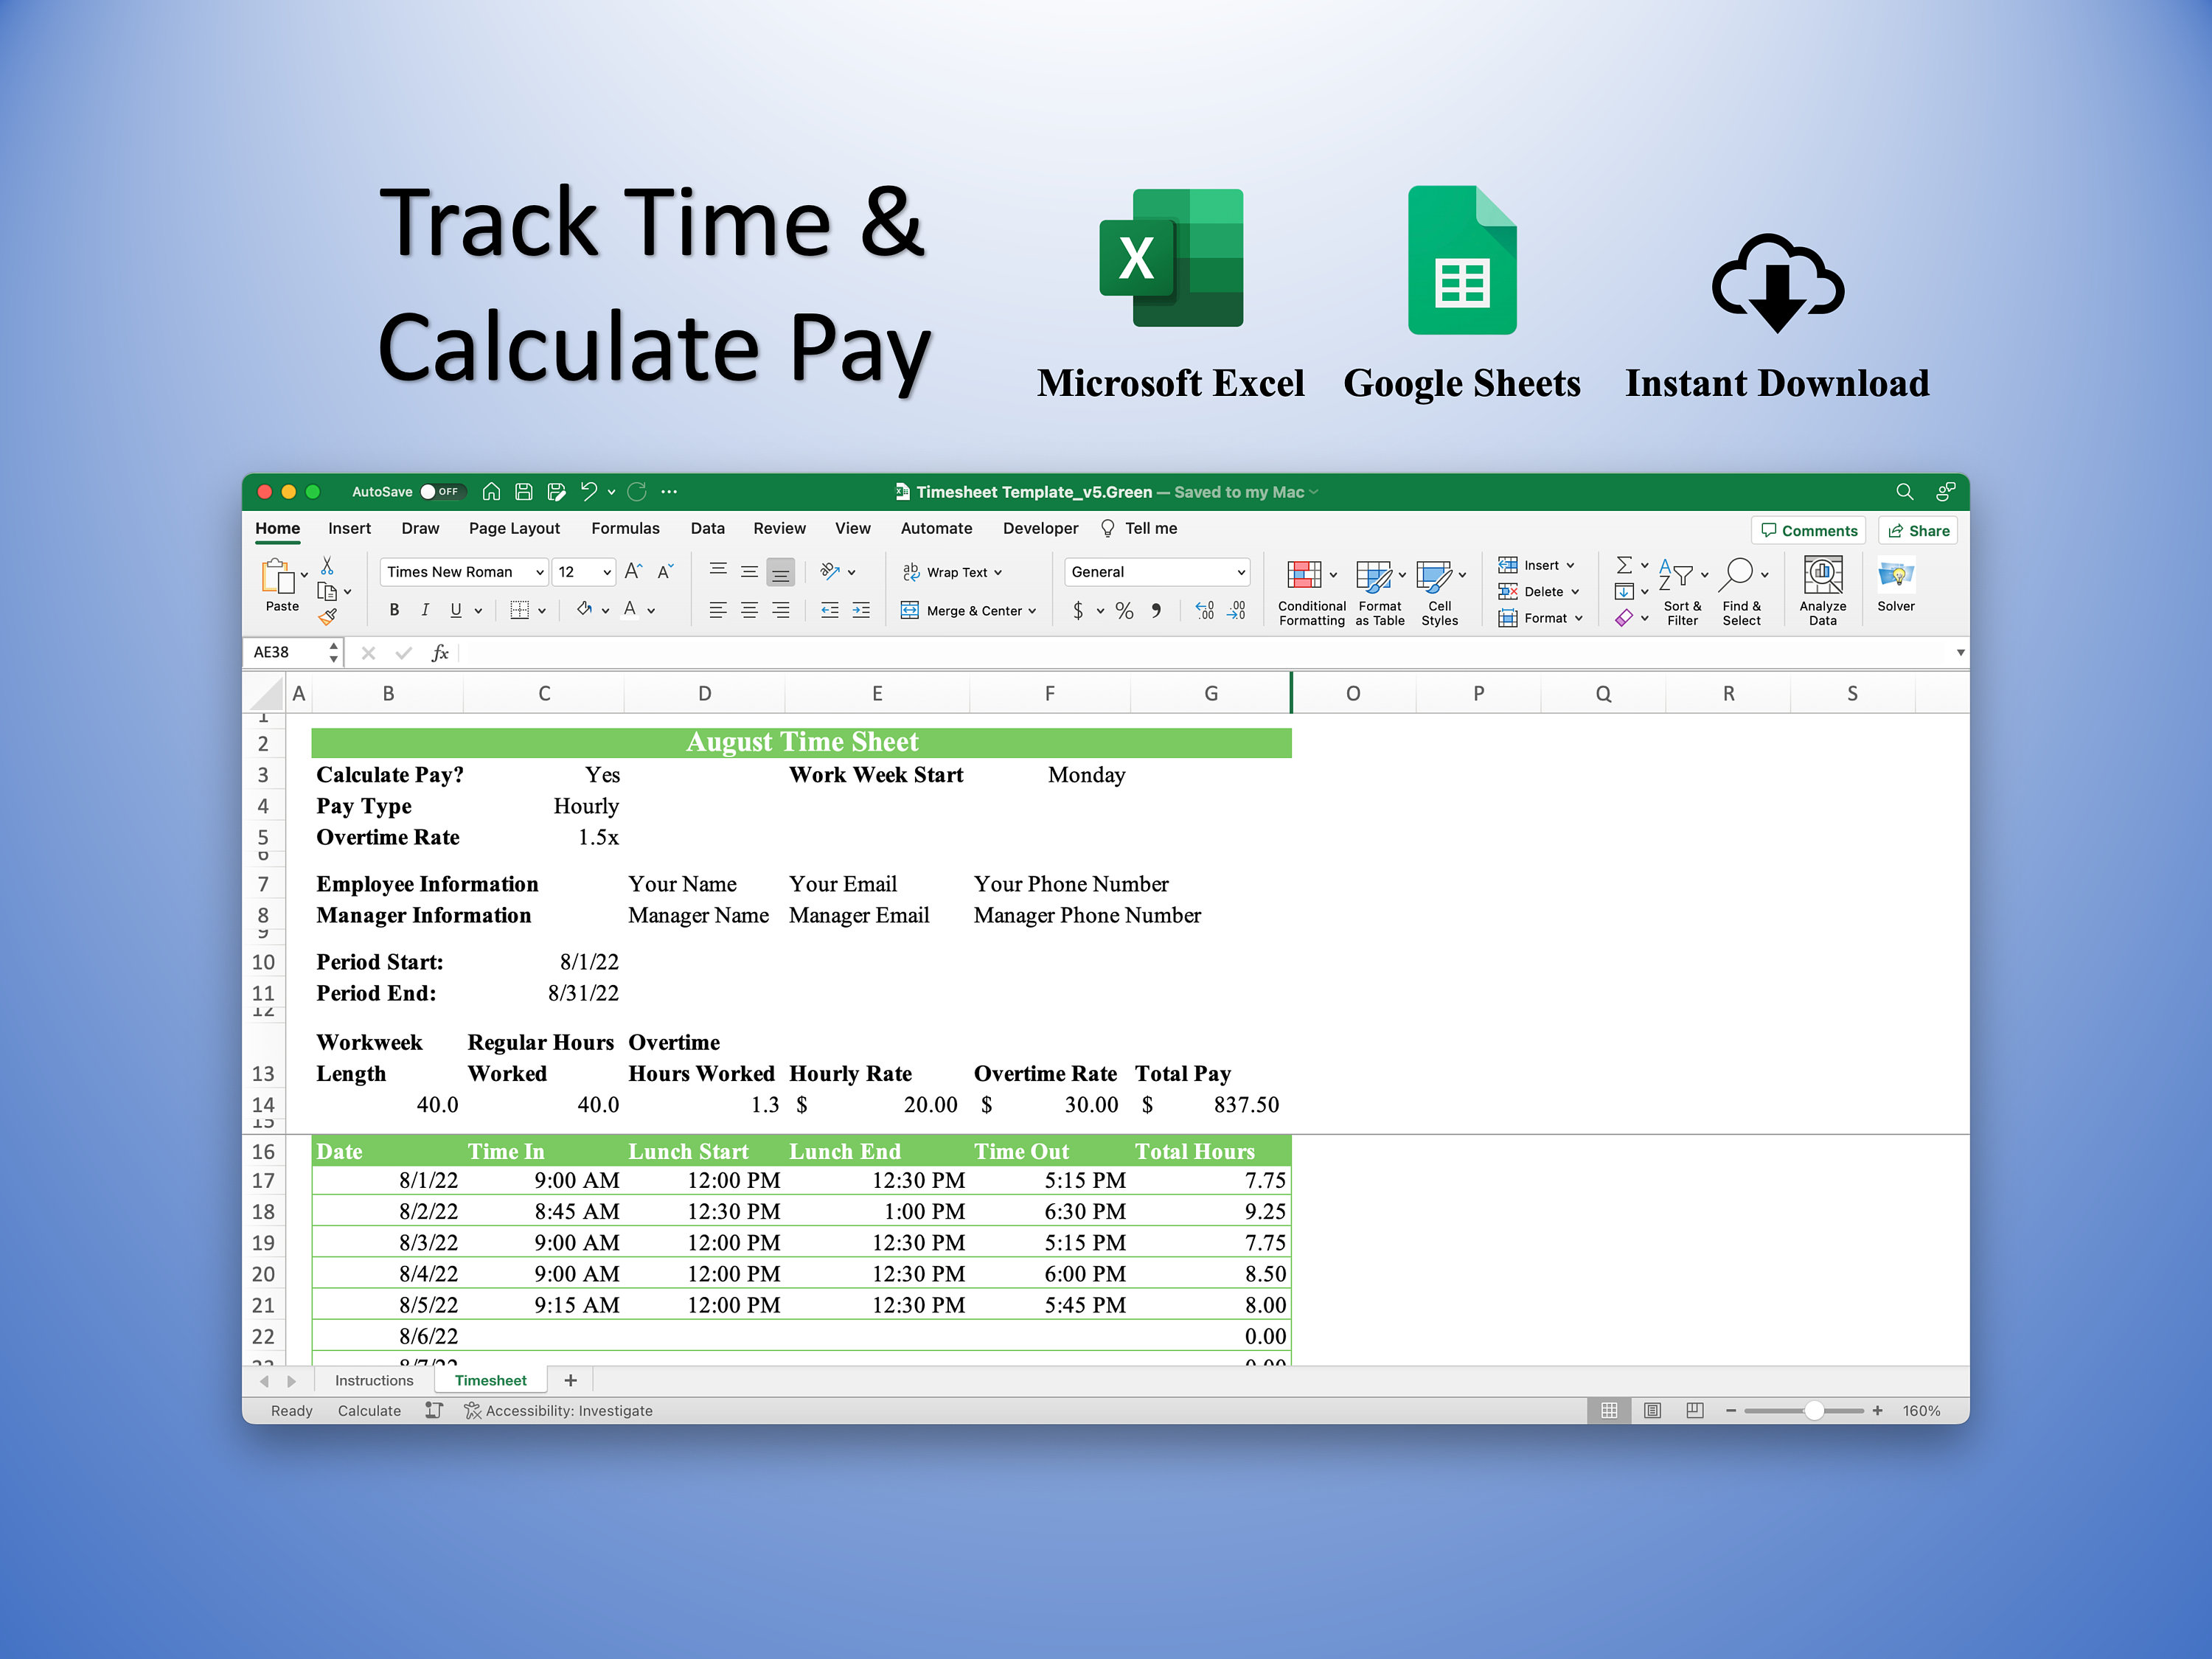Apply Italic formatting
Screen dimensions: 2212x1659
425,609
